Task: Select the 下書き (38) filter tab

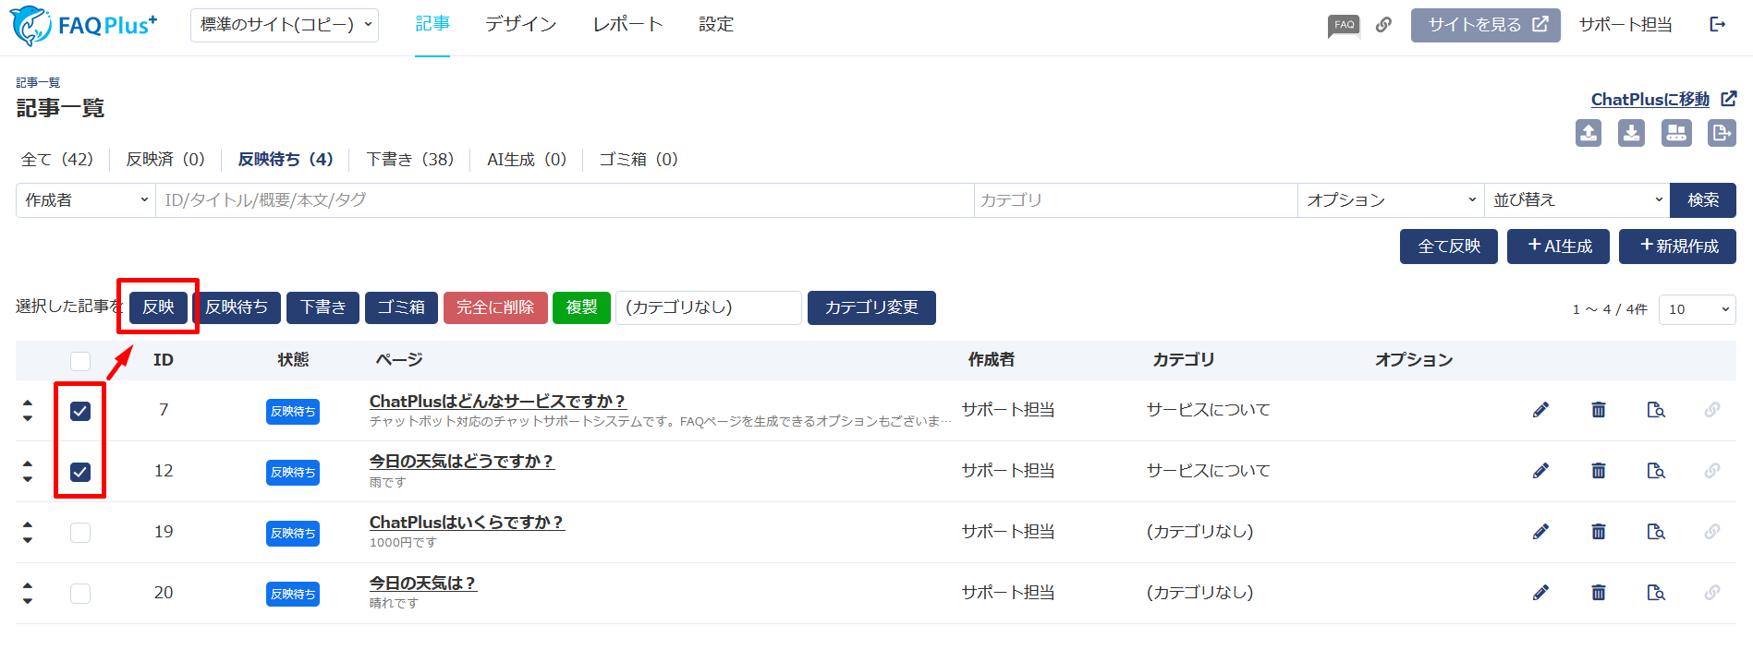Action: [x=409, y=160]
